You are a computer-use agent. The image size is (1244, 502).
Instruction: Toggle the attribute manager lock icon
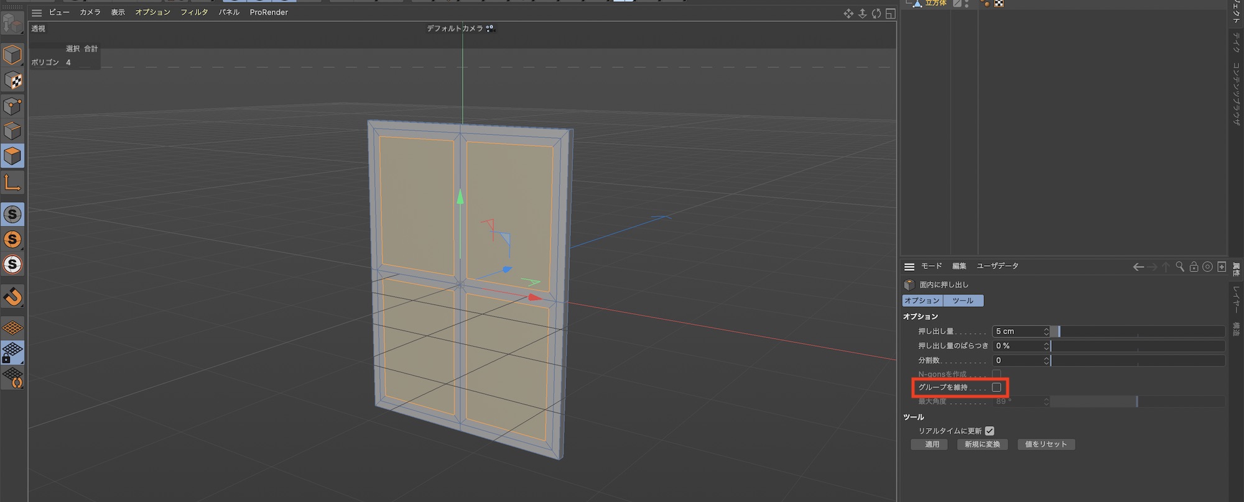click(1194, 267)
